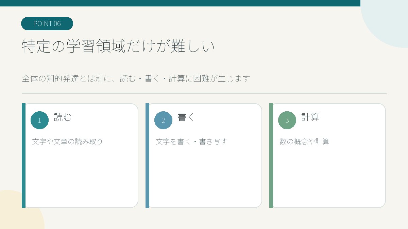Click the number 3 circle in the 計算 card
This screenshot has height=229, width=408.
point(287,120)
